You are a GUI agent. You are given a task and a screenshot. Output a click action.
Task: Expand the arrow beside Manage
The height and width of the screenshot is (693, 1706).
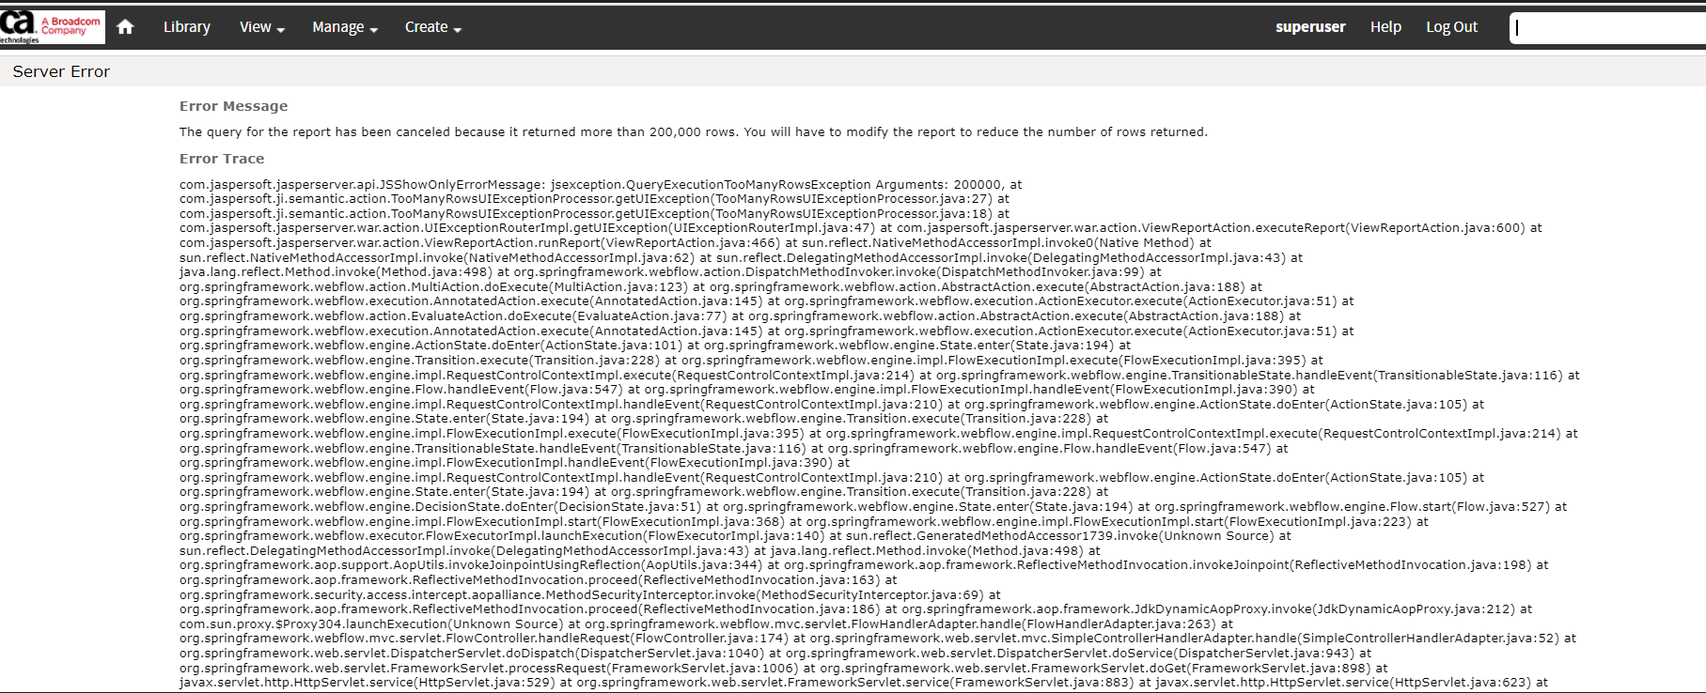(373, 30)
